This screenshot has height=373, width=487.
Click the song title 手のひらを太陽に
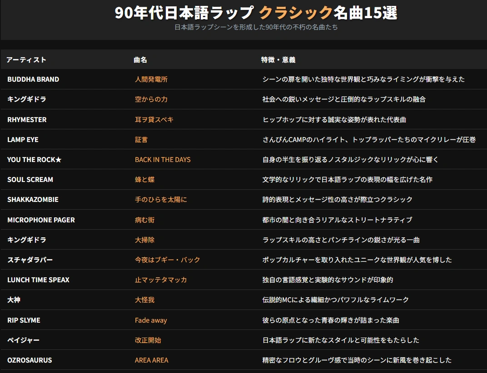point(161,200)
